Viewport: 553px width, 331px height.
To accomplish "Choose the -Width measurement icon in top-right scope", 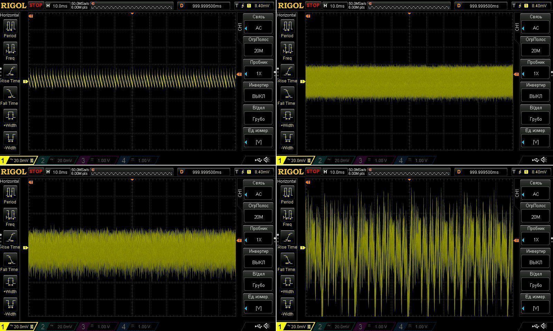I will coord(287,138).
